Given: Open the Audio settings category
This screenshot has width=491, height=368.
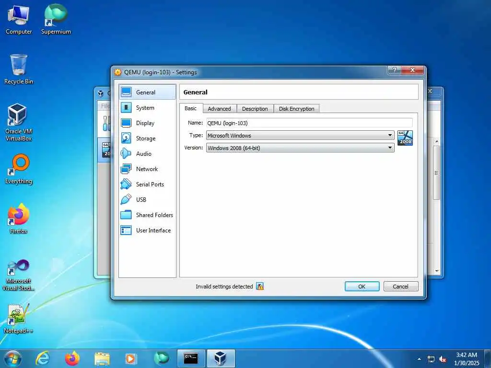Looking at the screenshot, I should pyautogui.click(x=147, y=154).
